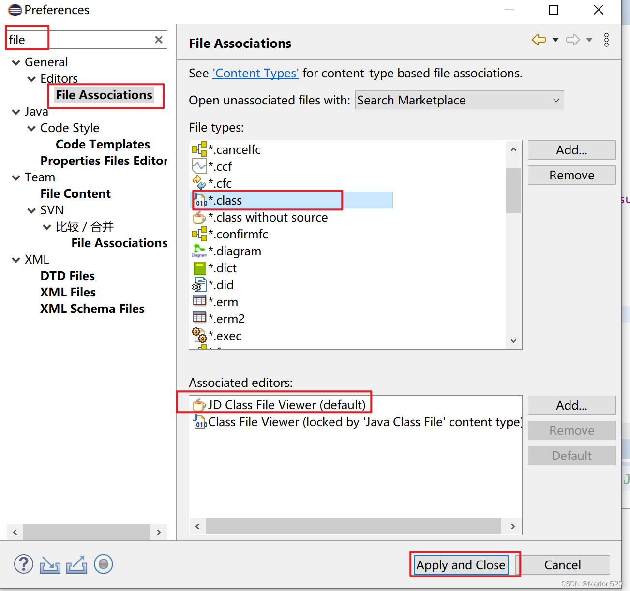Click the Cancel button
Screen dimensions: 630x591
[x=563, y=565]
